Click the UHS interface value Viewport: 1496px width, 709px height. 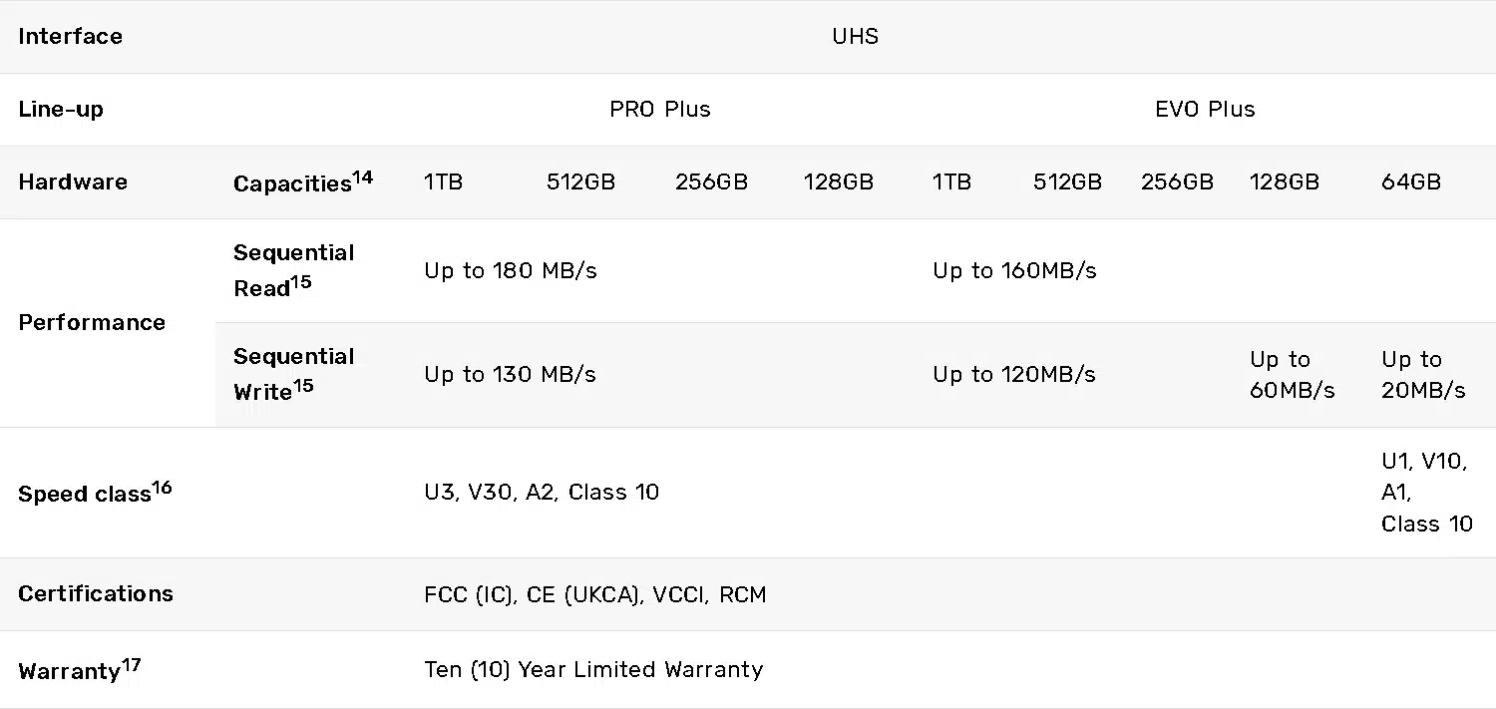pos(855,37)
